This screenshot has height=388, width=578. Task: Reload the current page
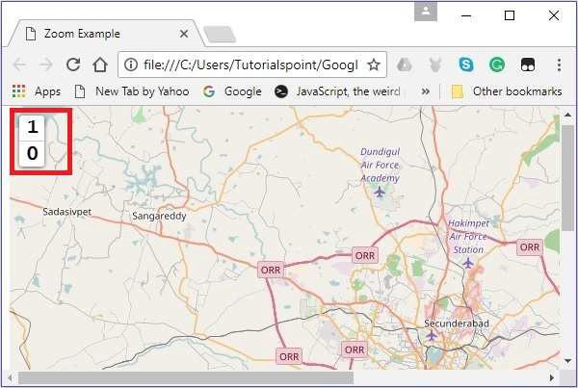[x=72, y=65]
